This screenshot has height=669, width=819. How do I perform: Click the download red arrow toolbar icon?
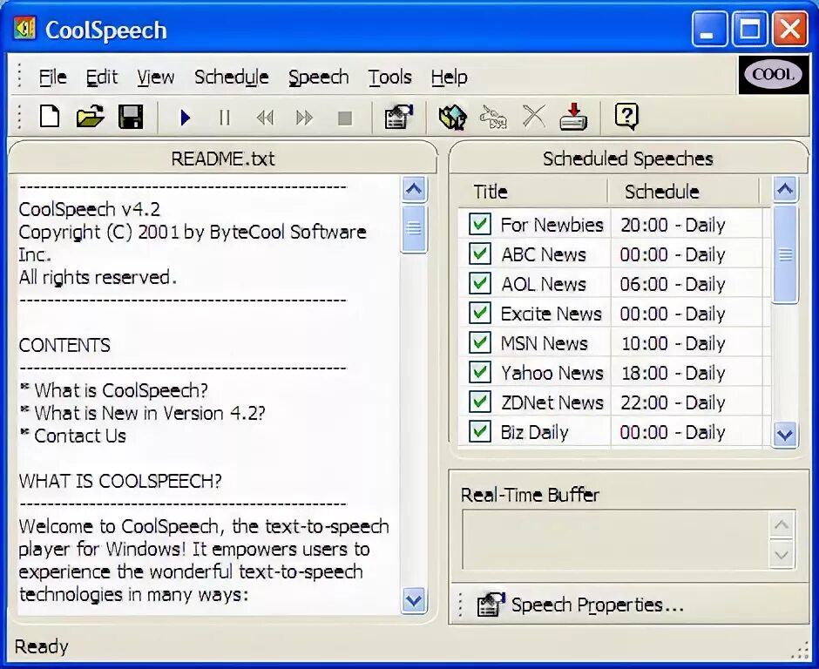click(573, 116)
